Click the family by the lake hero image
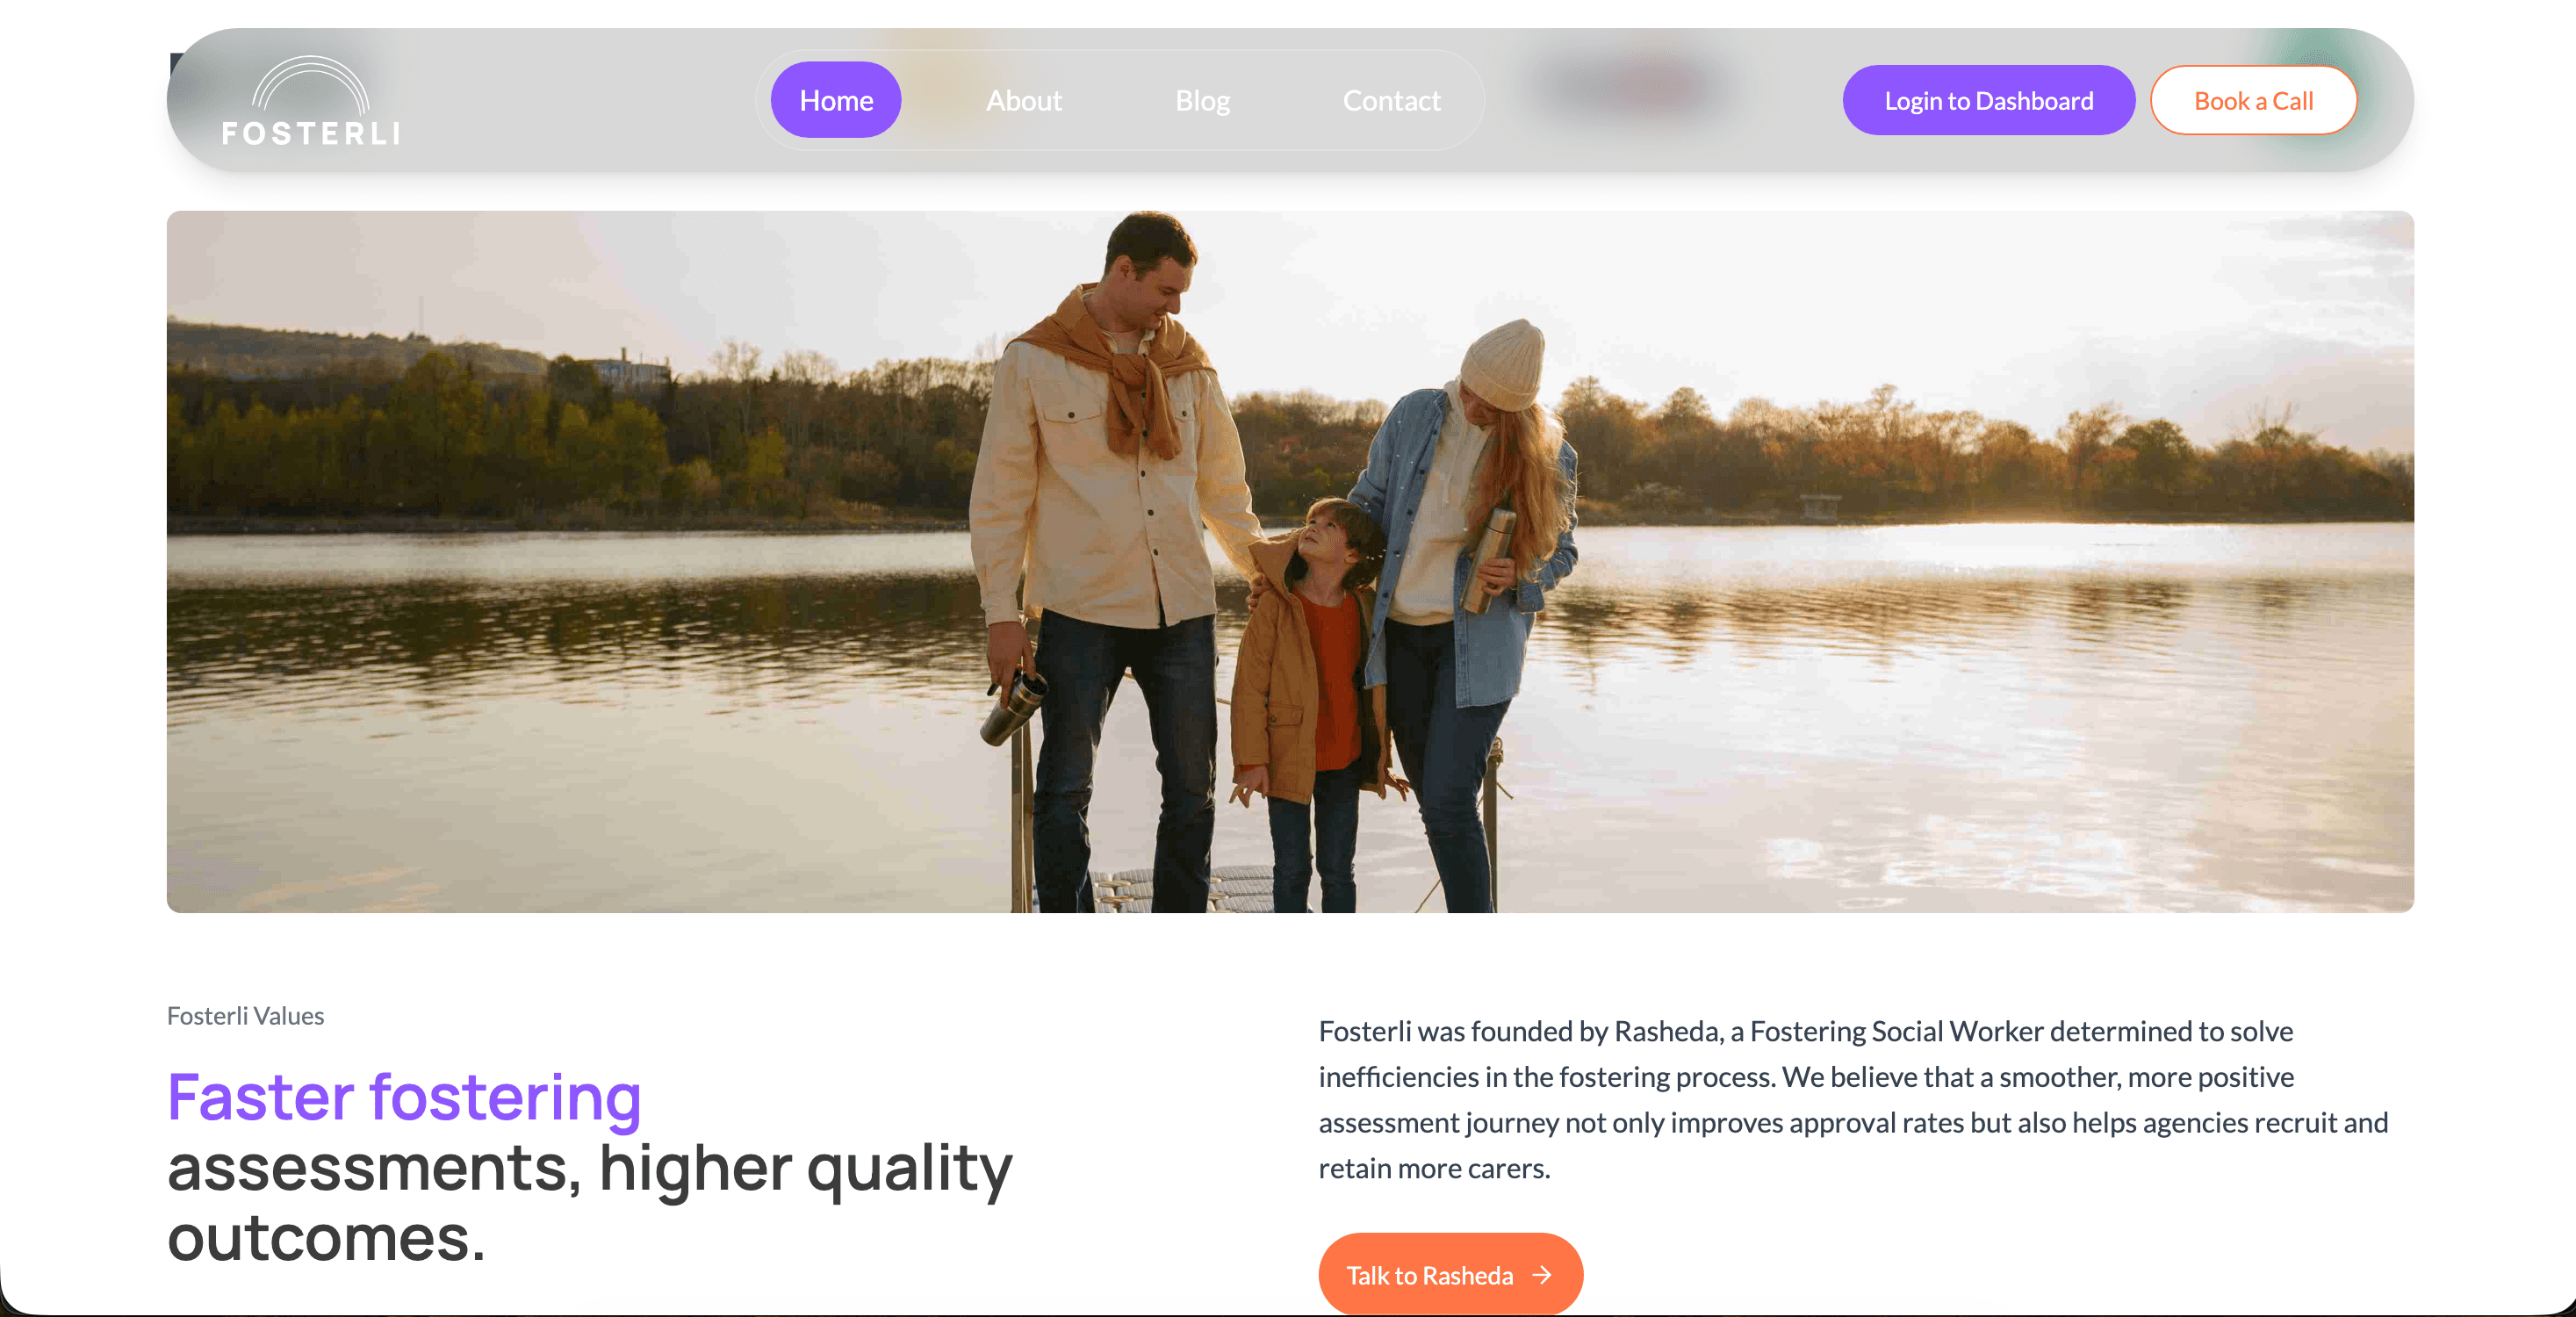The image size is (2576, 1317). (1290, 561)
